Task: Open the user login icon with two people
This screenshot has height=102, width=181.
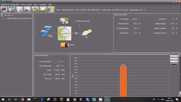Action: point(51,10)
